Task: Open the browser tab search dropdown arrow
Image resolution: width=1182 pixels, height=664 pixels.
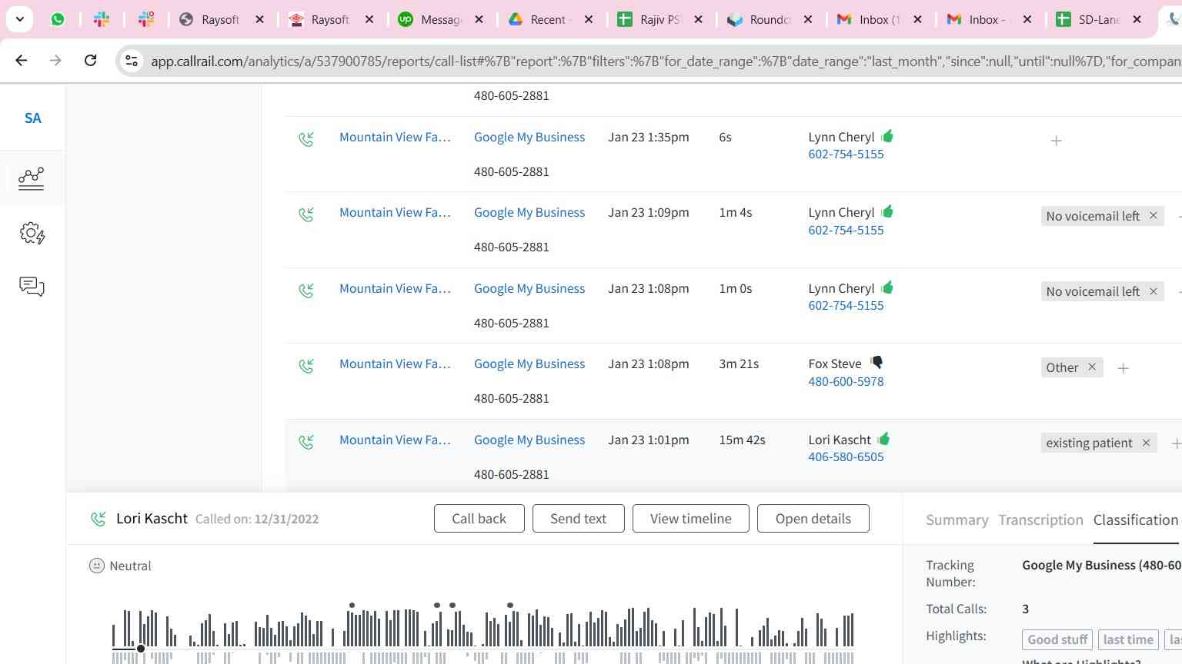Action: click(x=19, y=19)
